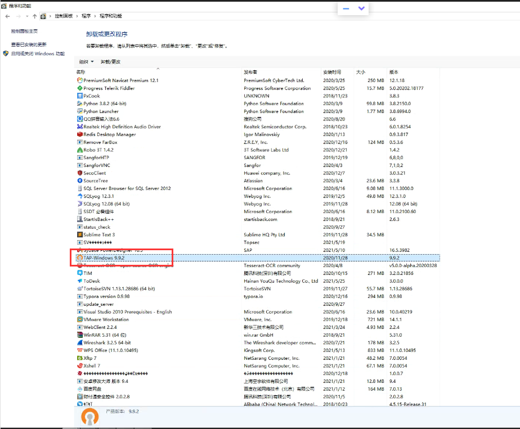Image resolution: width=520 pixels, height=429 pixels.
Task: Expand the purple chevron in the floating top widget
Action: pos(361,8)
